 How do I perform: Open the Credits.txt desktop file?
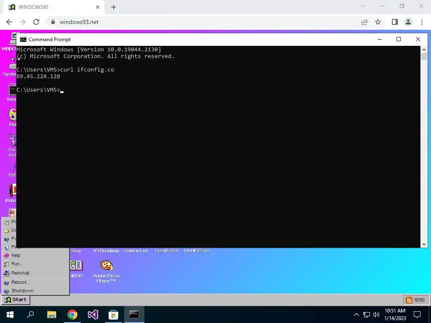[x=167, y=251]
